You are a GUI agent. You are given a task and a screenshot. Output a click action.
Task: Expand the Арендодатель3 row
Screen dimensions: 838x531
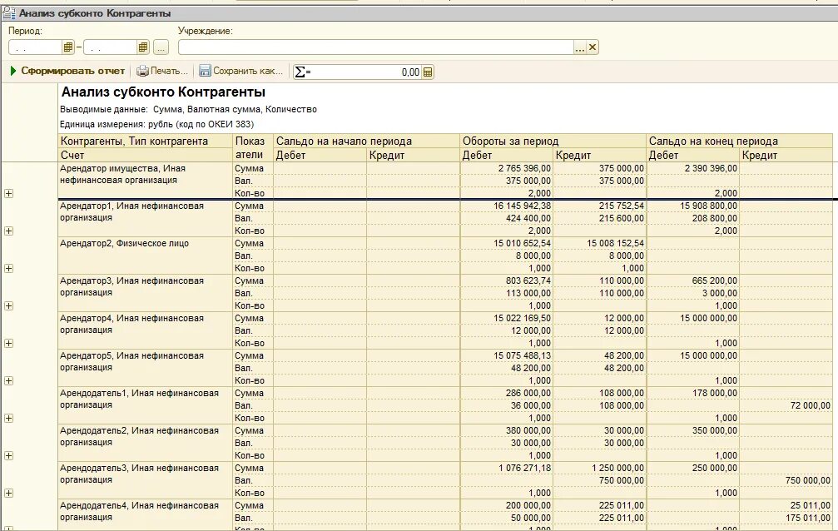click(8, 493)
